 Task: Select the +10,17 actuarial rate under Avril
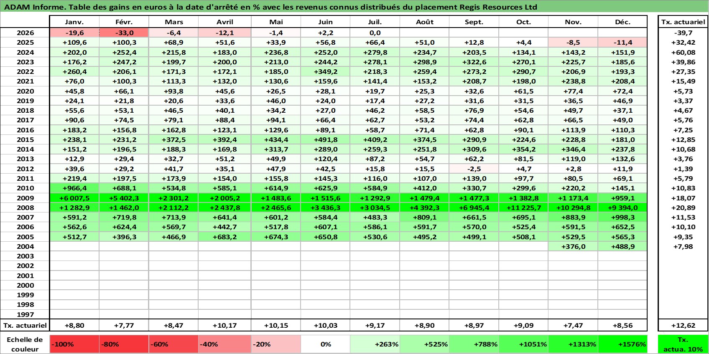[x=225, y=325]
